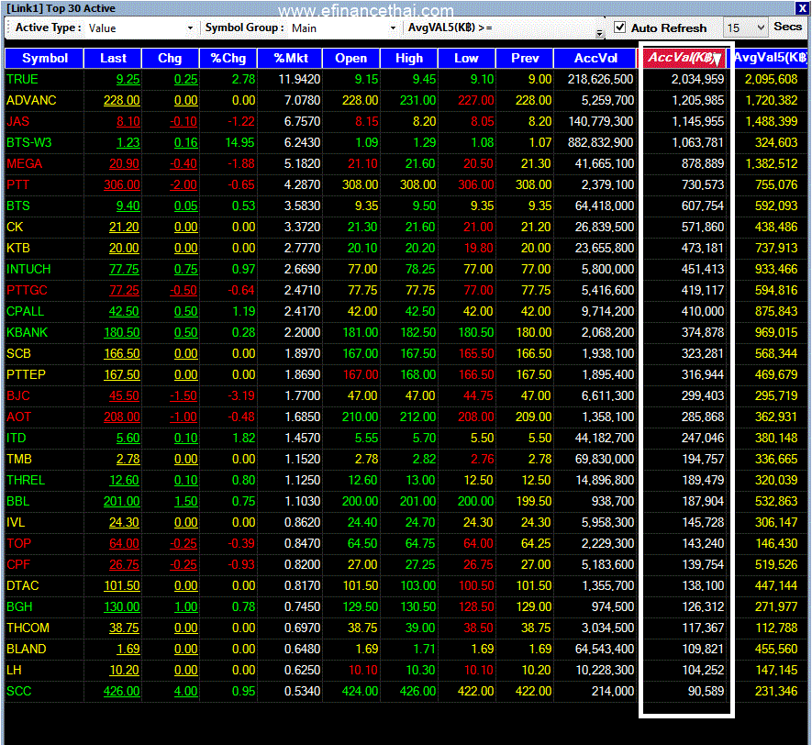
Task: Select the BGH symbol
Action: [19, 606]
